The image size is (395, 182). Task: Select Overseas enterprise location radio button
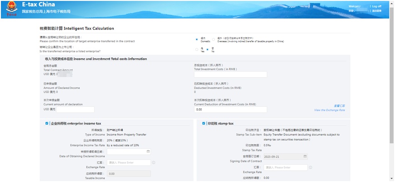click(x=213, y=39)
